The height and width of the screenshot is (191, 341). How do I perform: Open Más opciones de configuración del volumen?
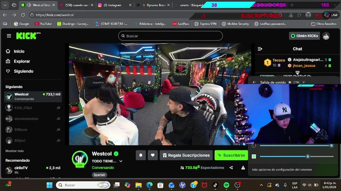(x=282, y=170)
